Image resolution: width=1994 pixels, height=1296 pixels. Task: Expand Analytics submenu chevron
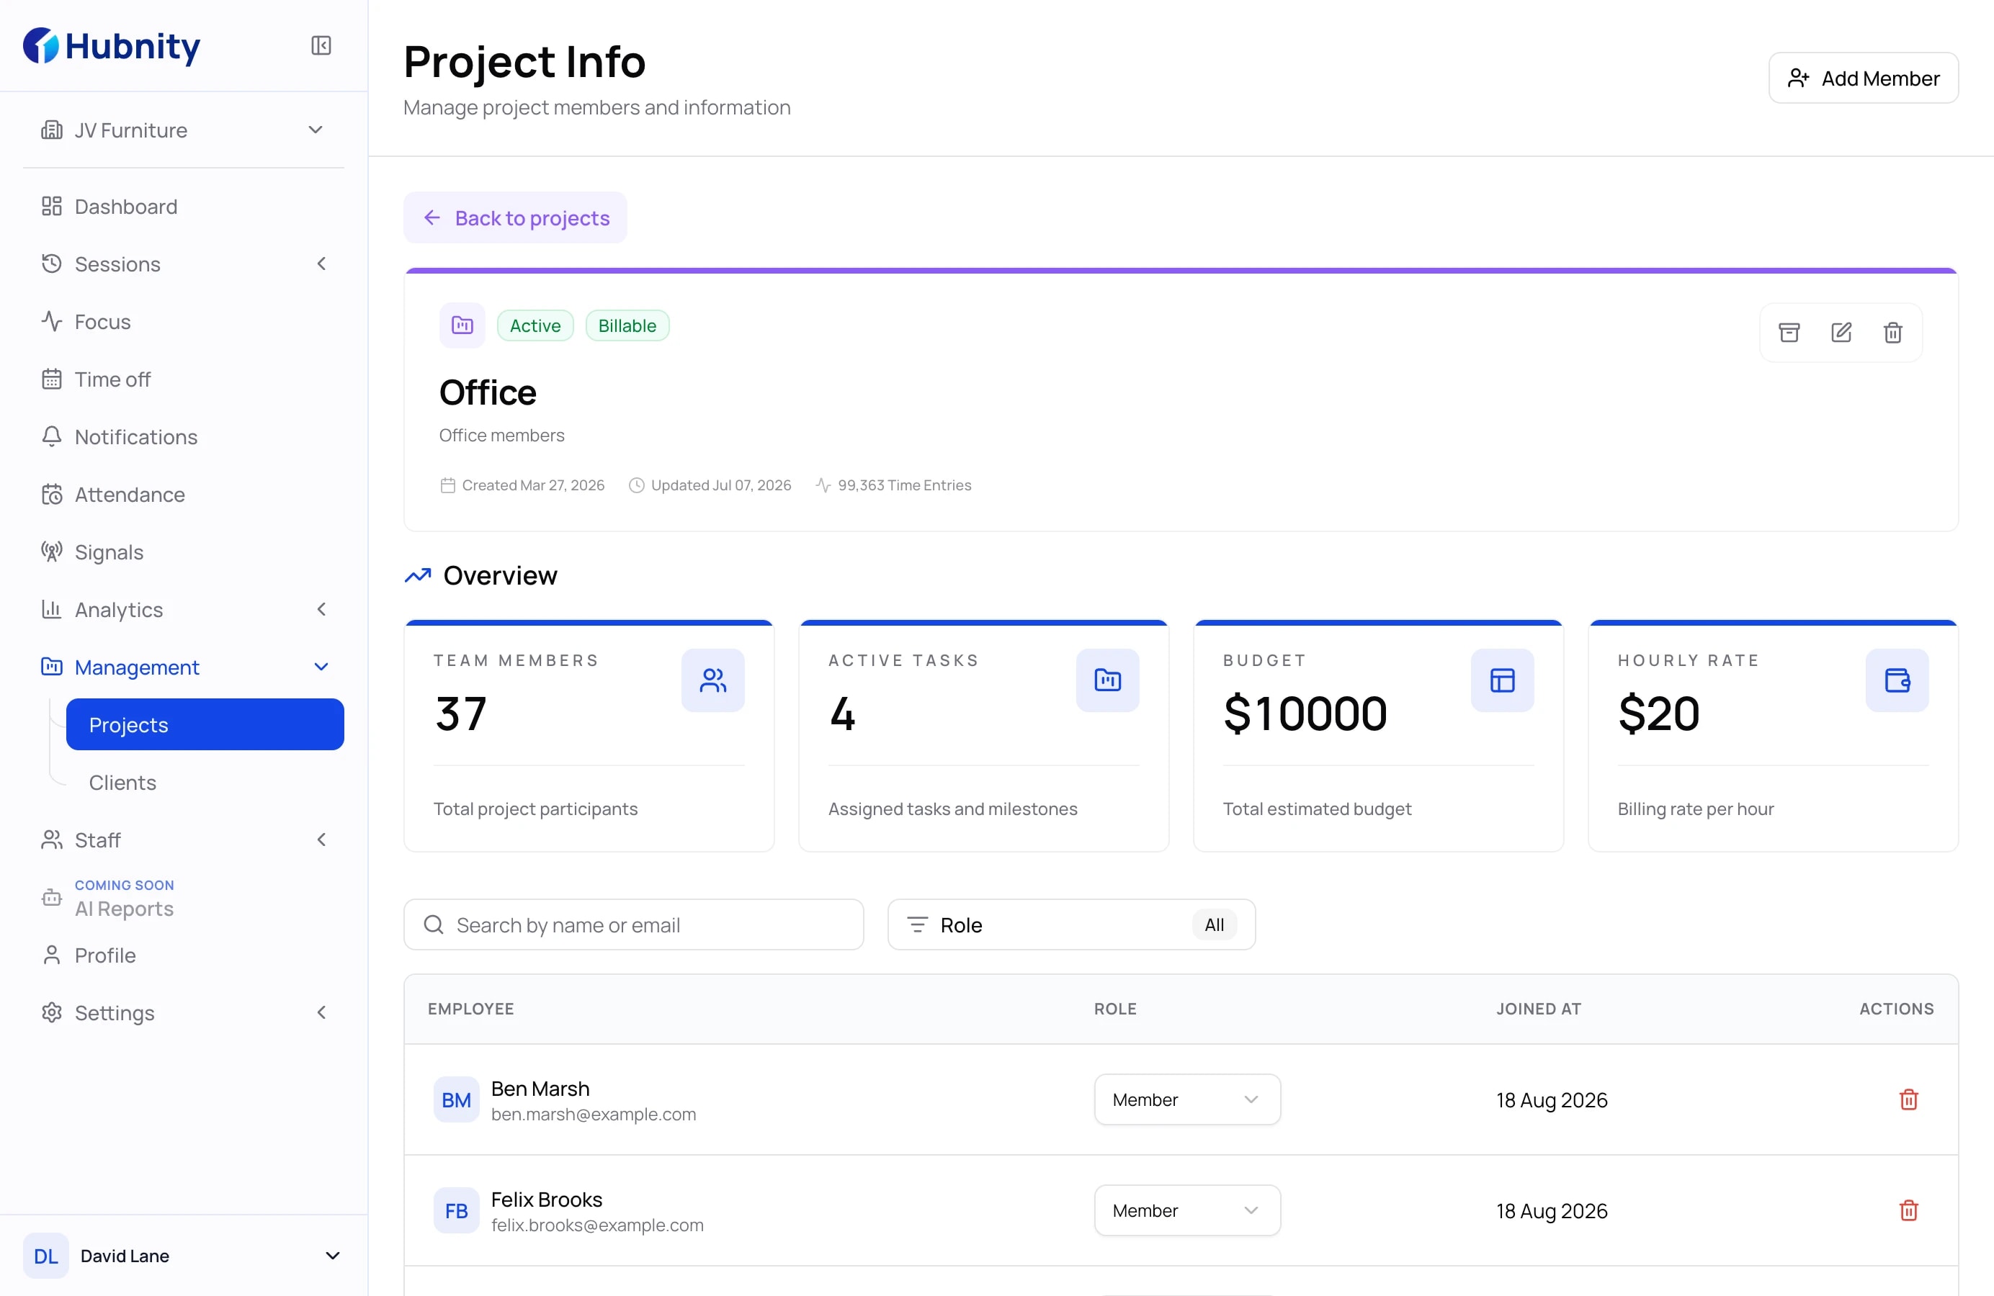(322, 610)
